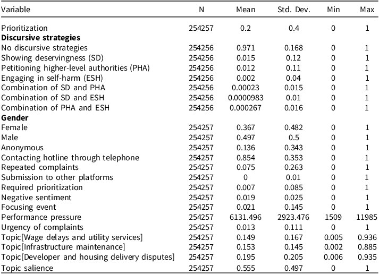This screenshot has width=379, height=274.
Task: Click max value 0.885
Action: coord(367,247)
